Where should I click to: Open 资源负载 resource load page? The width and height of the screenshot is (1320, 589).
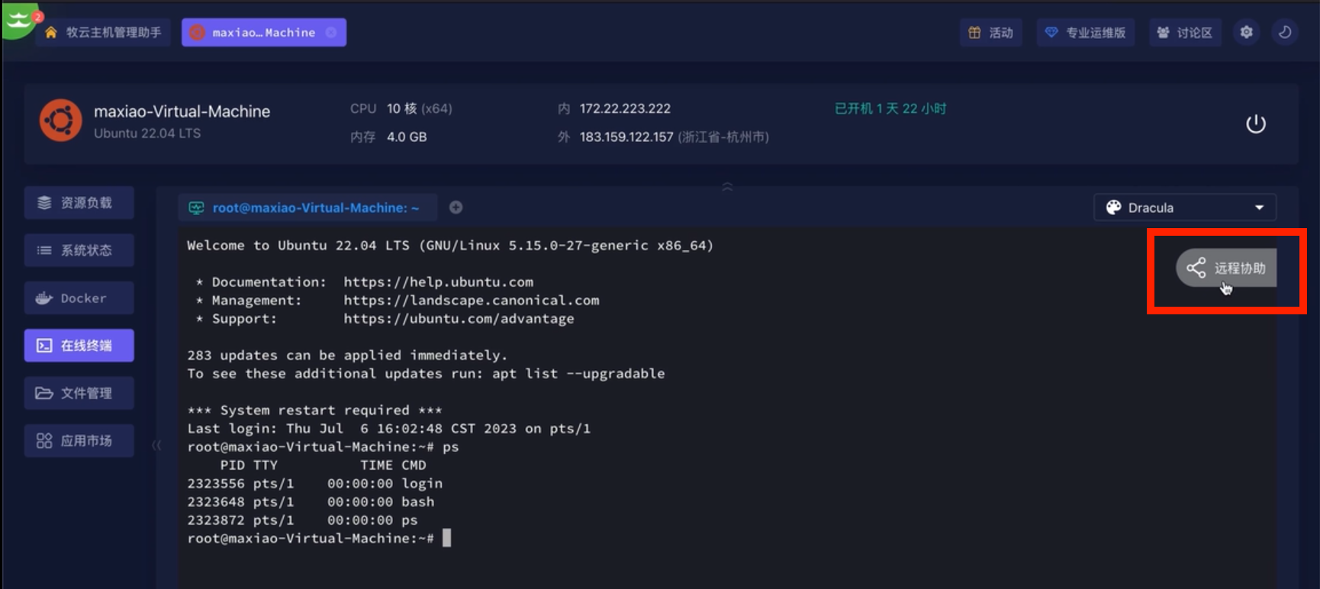click(x=79, y=203)
